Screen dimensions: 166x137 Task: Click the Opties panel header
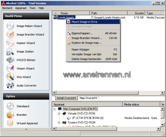click(x=26, y=96)
